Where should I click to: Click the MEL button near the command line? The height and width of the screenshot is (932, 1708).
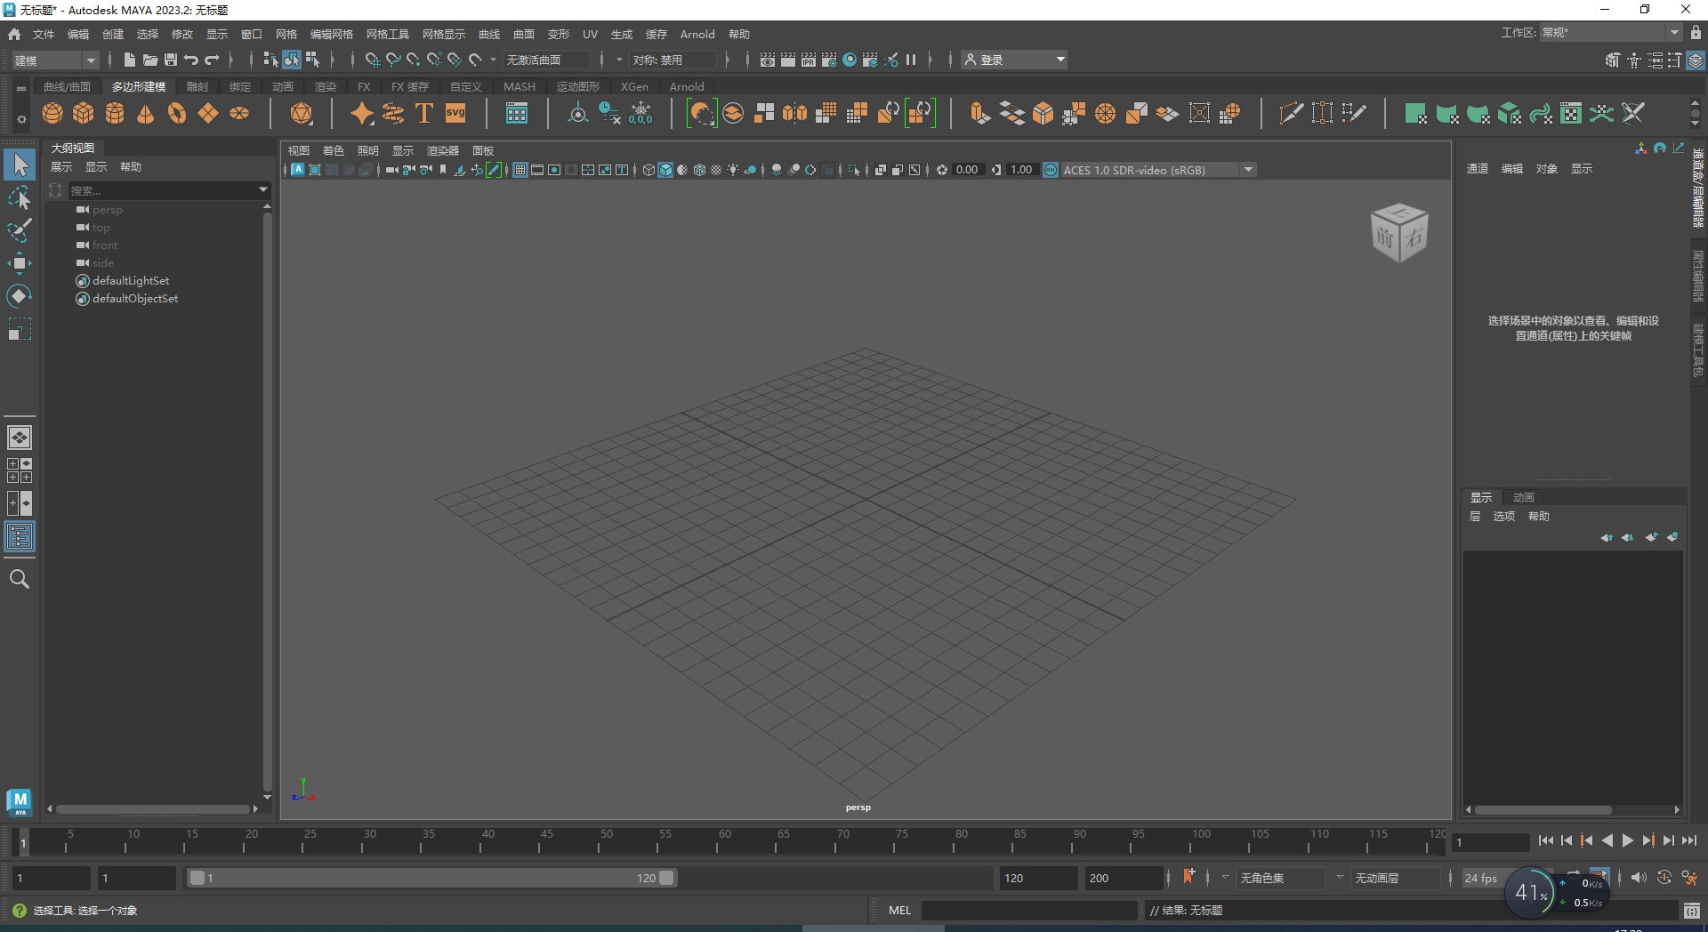(x=899, y=910)
